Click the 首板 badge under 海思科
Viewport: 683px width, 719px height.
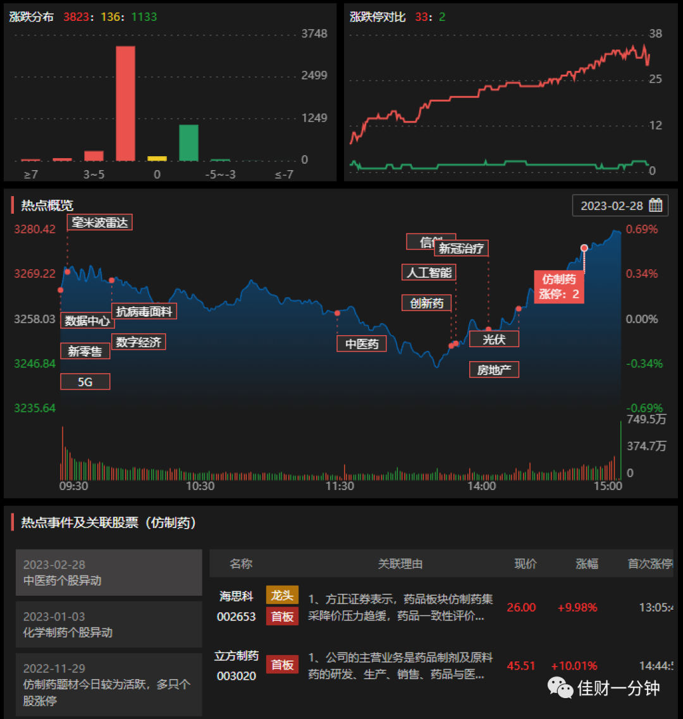(x=282, y=617)
